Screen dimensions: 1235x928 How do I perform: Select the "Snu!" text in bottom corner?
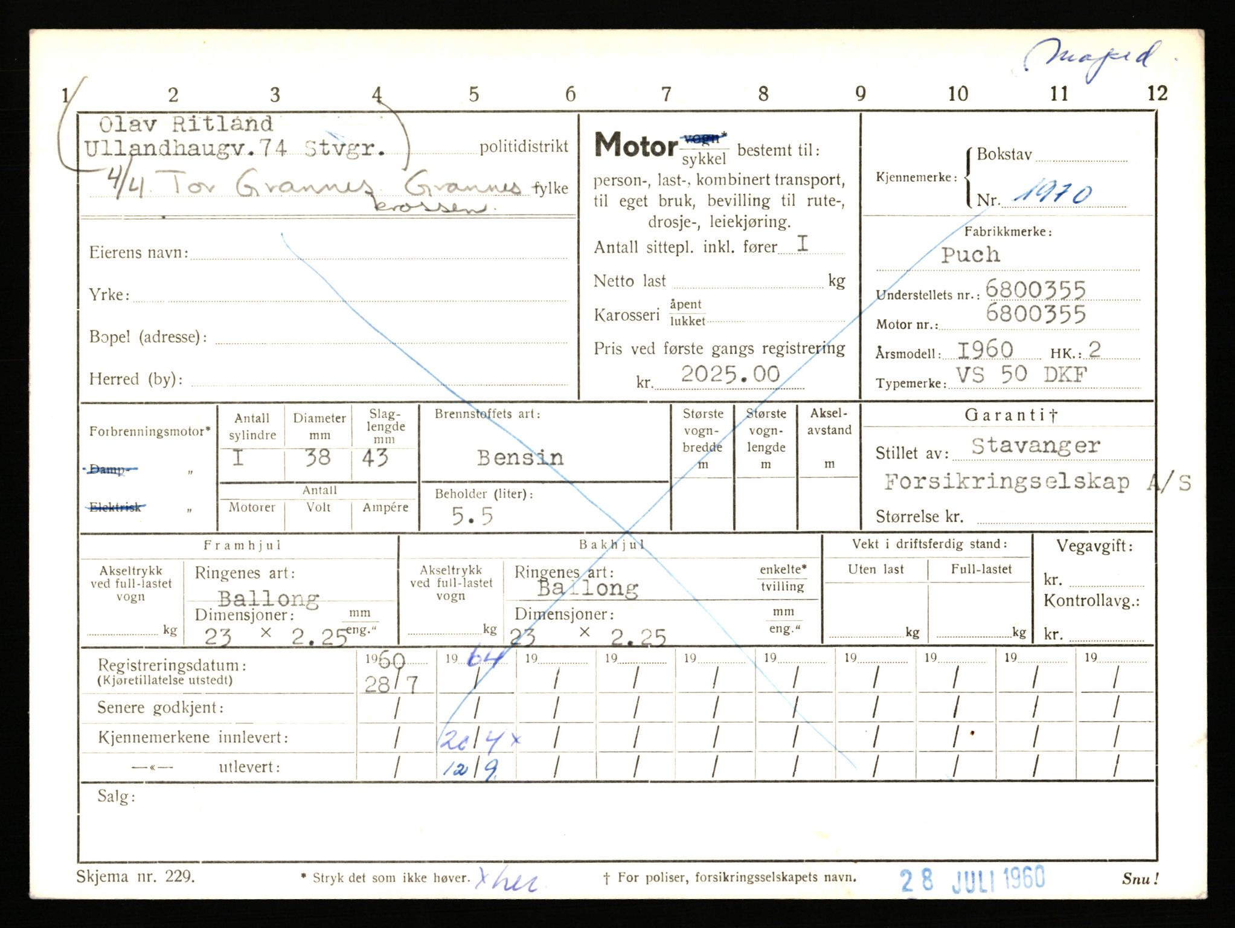tap(1141, 879)
